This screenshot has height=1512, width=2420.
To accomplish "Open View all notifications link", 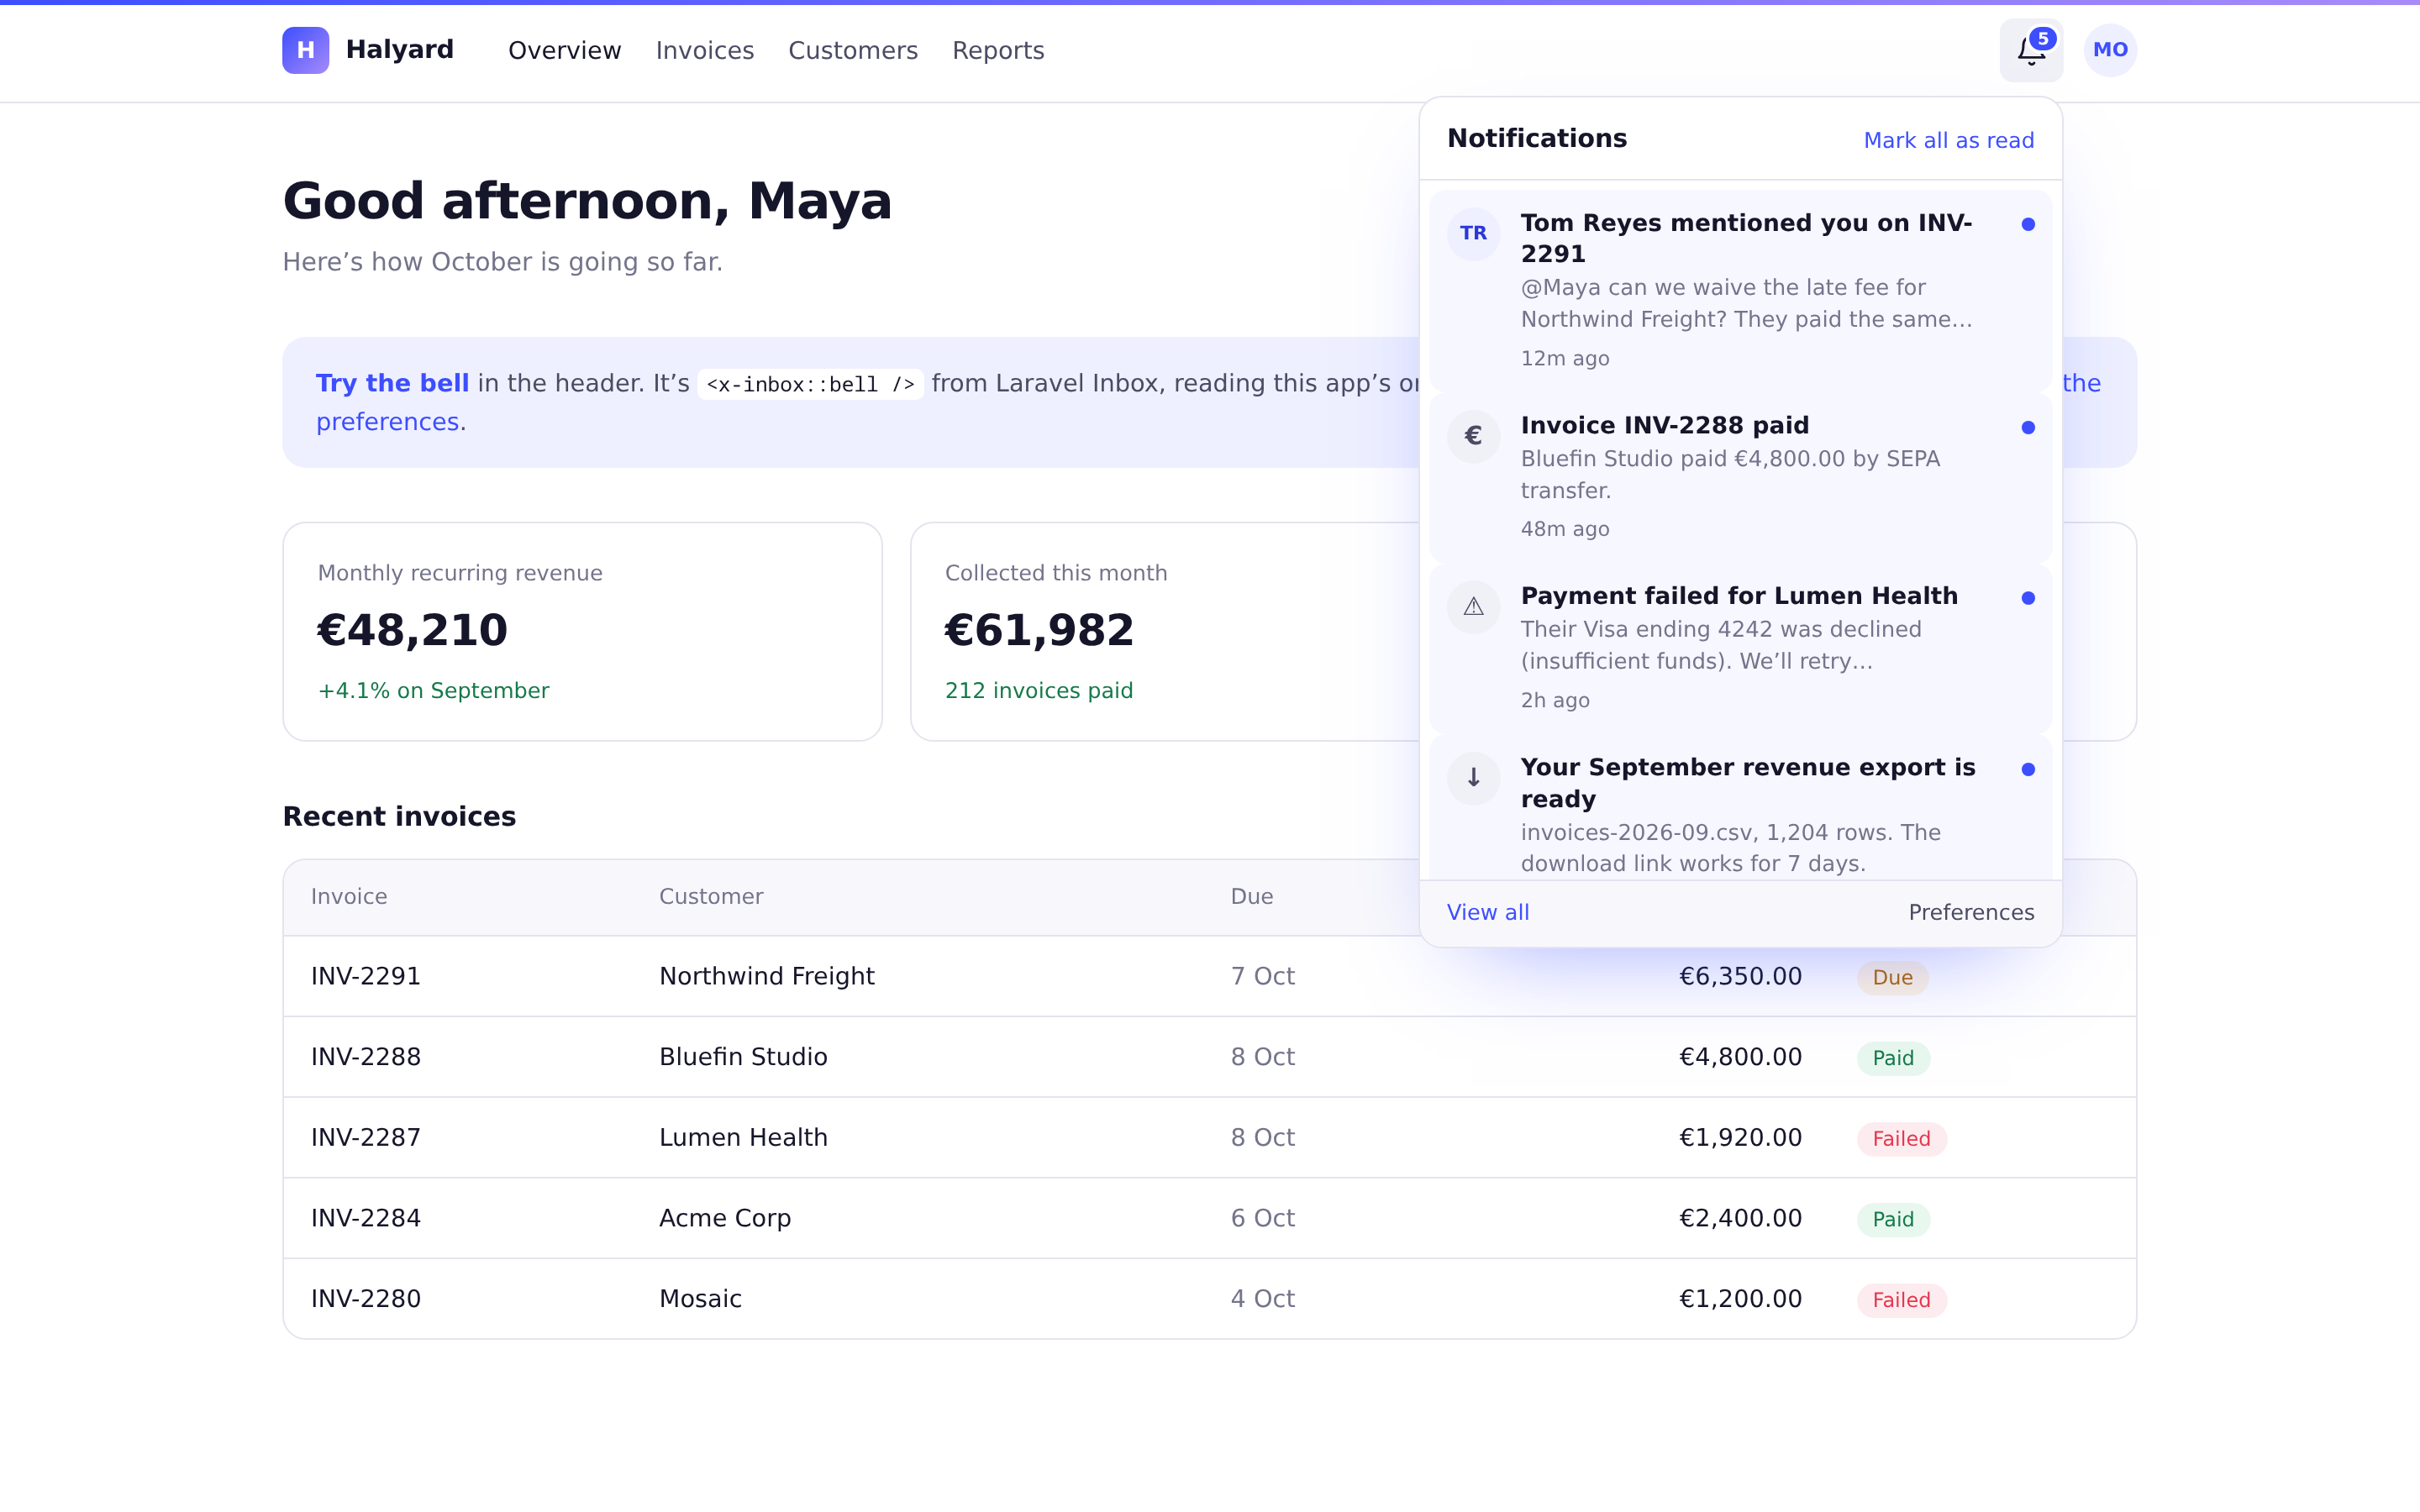I will point(1488,913).
